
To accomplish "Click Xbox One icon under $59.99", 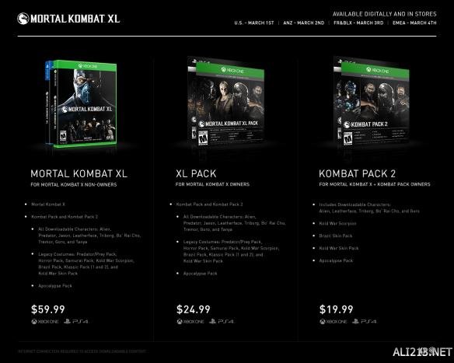I will pos(45,322).
